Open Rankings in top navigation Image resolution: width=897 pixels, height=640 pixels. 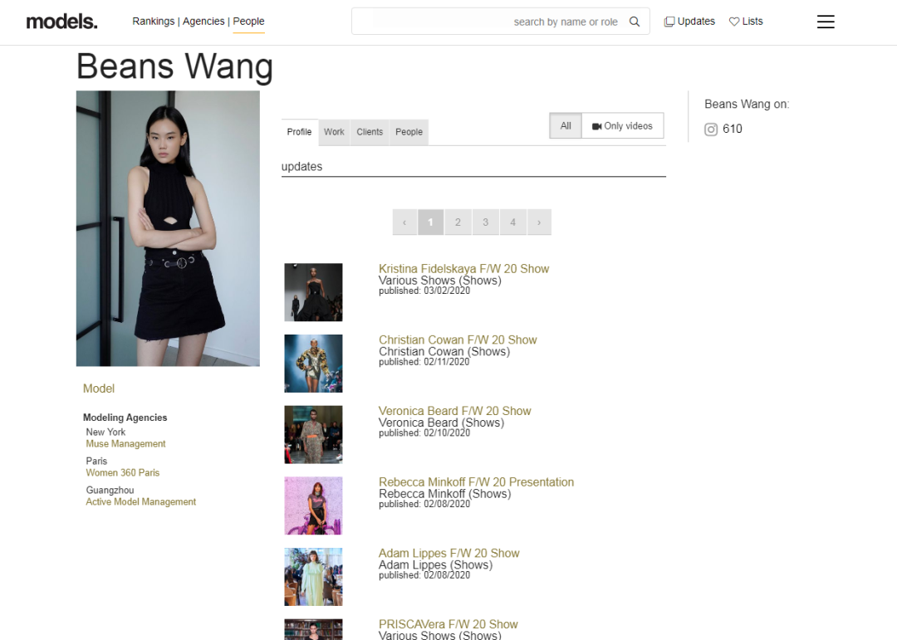[x=154, y=21]
